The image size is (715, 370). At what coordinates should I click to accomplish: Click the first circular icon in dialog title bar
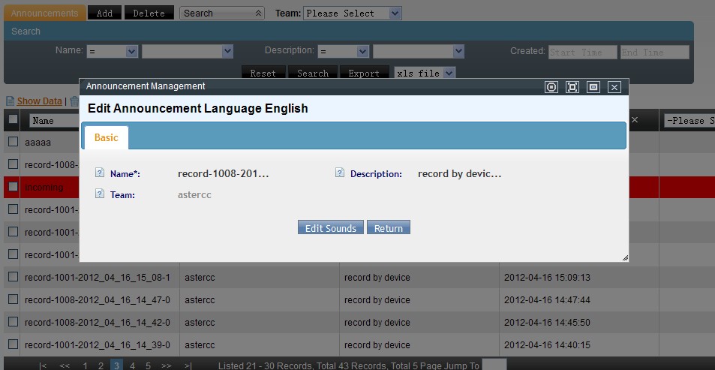[551, 87]
